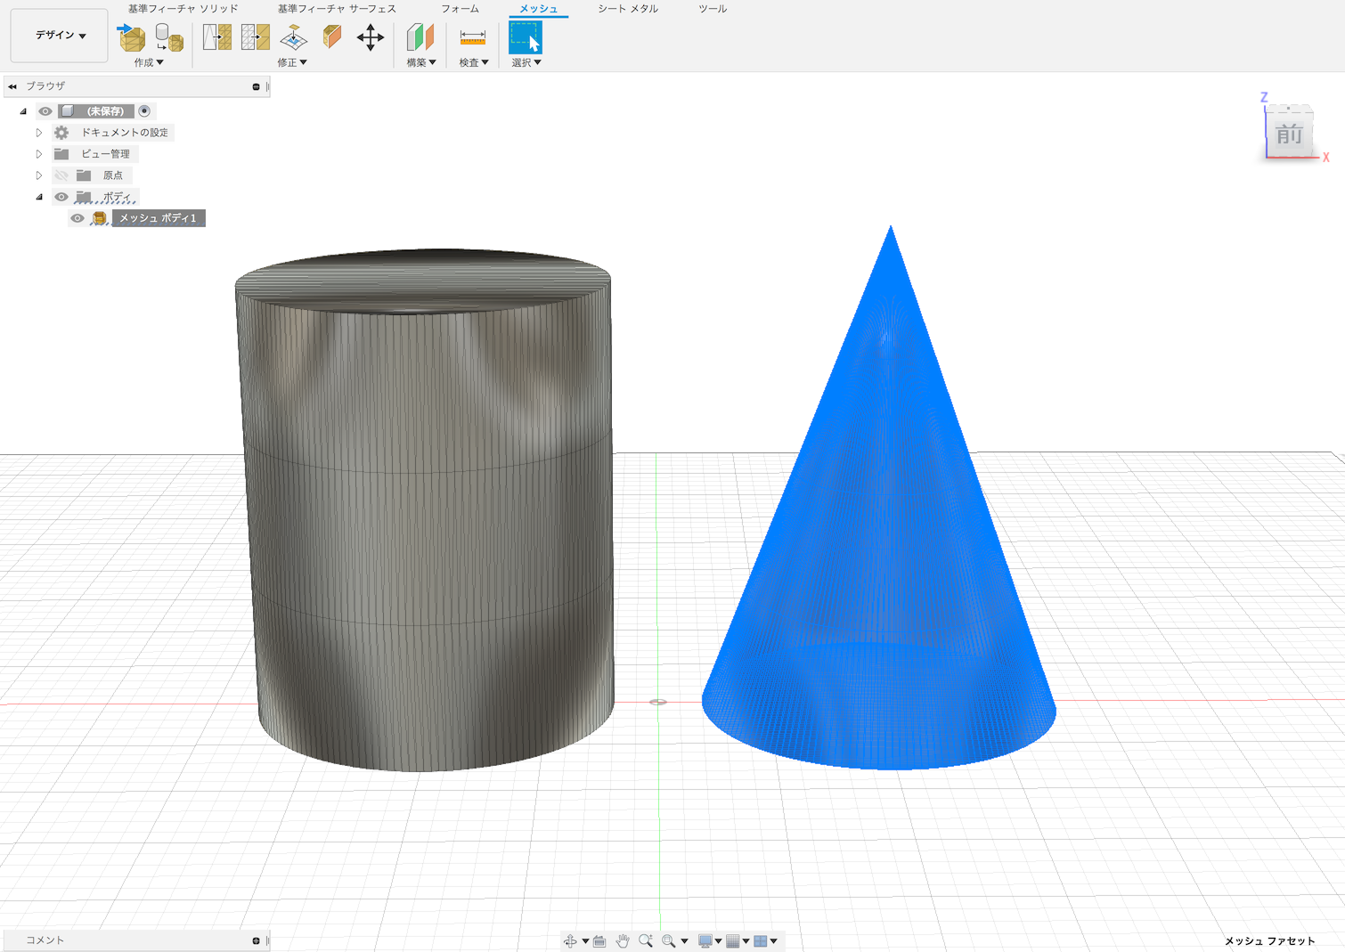This screenshot has height=952, width=1345.
Task: Select the B-Rep to Mesh conversion tool
Action: click(x=169, y=37)
